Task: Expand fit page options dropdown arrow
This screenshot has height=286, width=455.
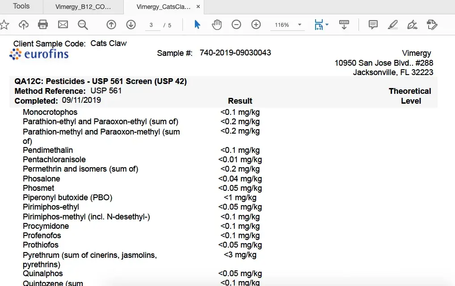Action: pyautogui.click(x=327, y=25)
